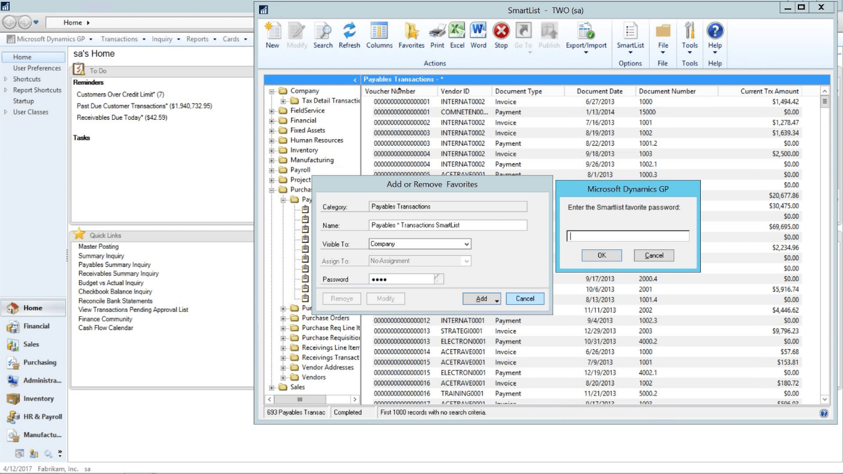Click the vertical scrollbar down arrow in list

pos(825,399)
